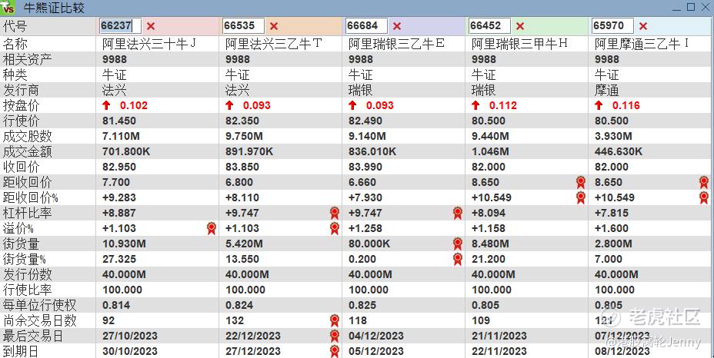The image size is (714, 358).
Task: Click the ribbon badge beside 27/12/2023
Action: tap(335, 351)
